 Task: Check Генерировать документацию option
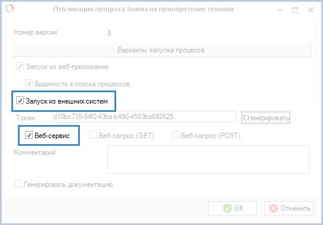18,184
